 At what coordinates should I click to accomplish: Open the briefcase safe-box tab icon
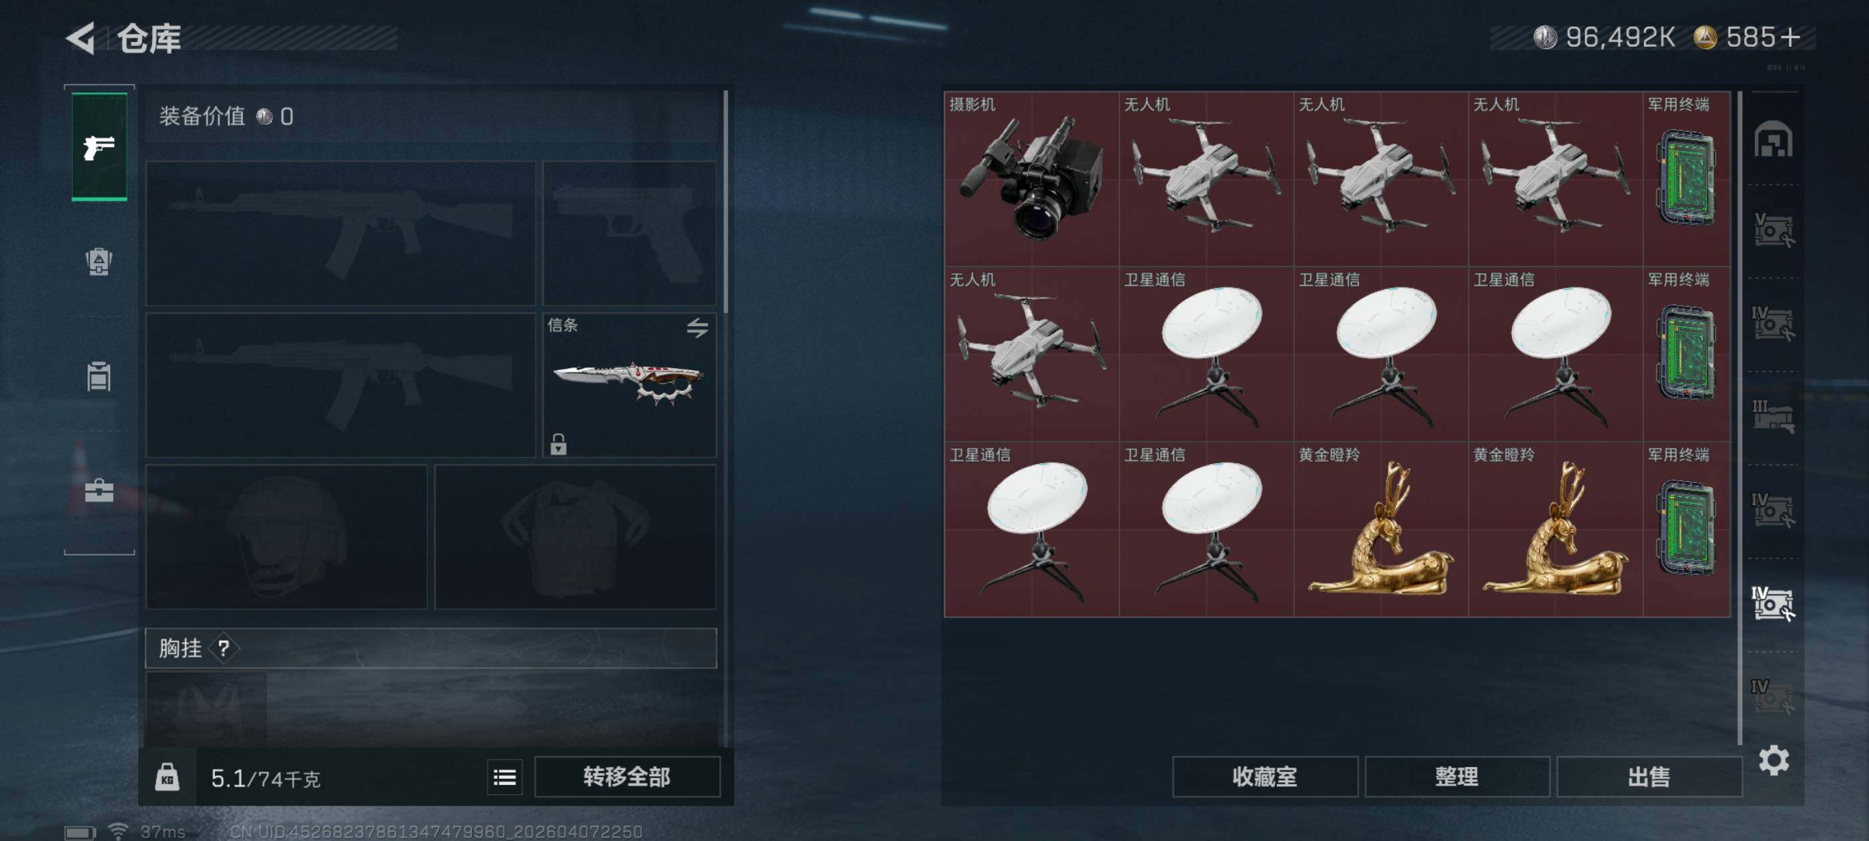[x=99, y=491]
